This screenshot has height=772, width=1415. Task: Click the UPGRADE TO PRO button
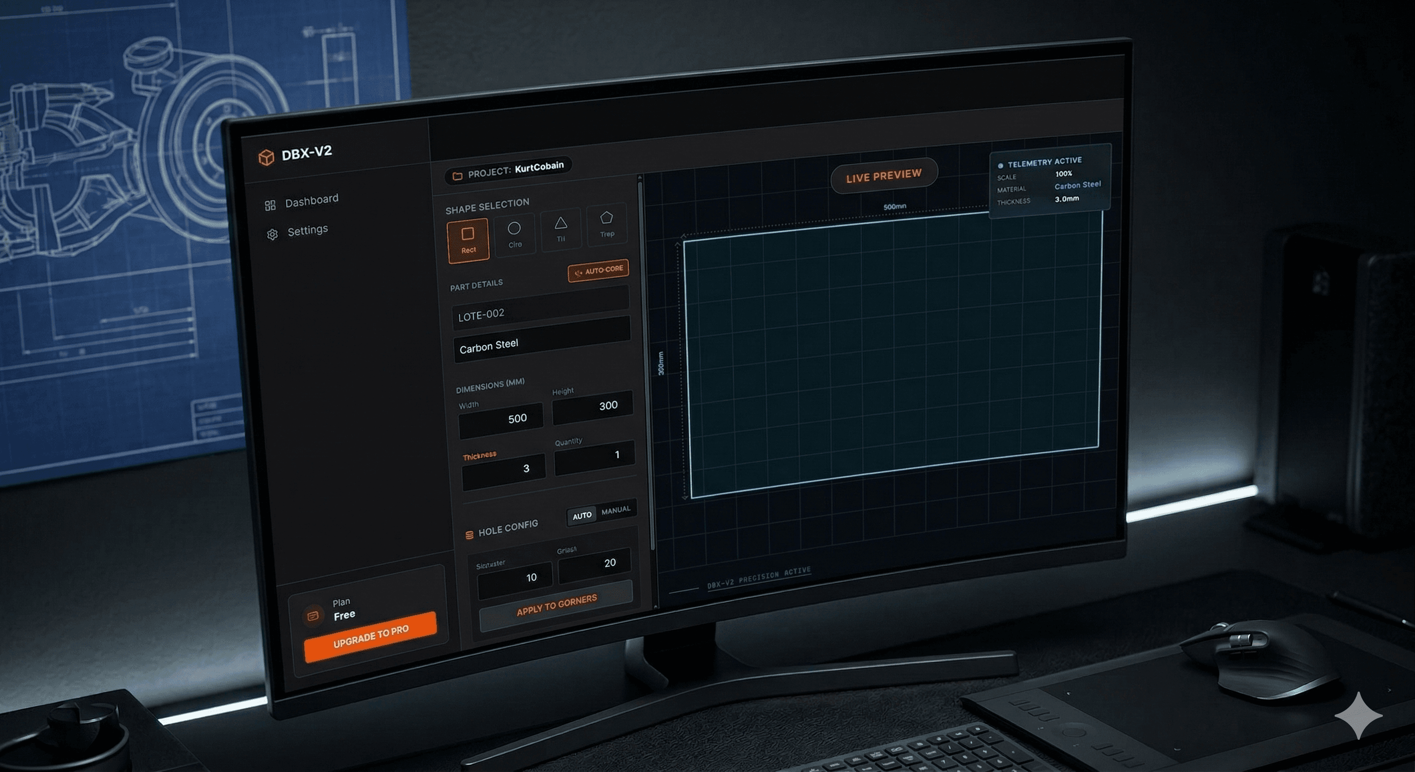(371, 637)
